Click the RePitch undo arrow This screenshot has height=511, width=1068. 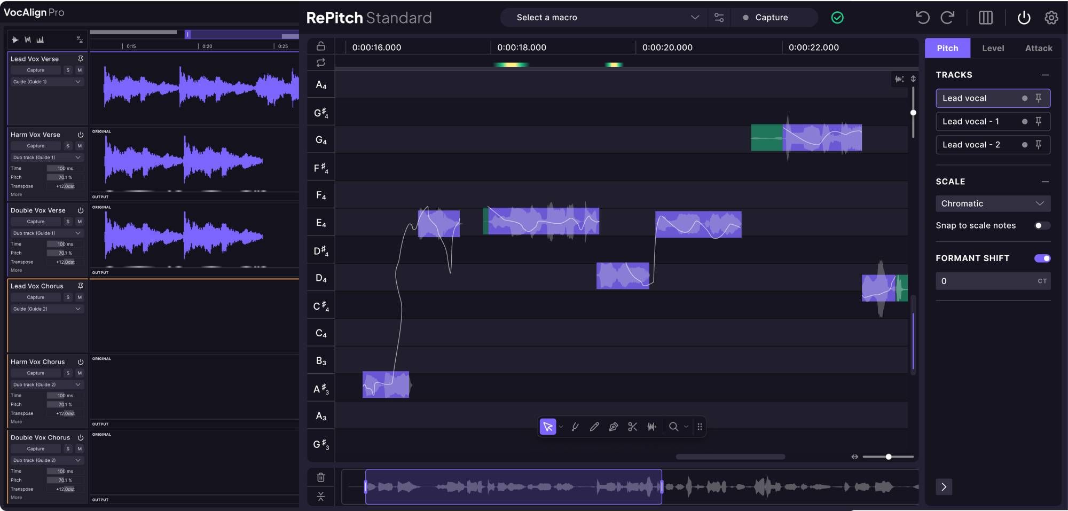pos(922,18)
